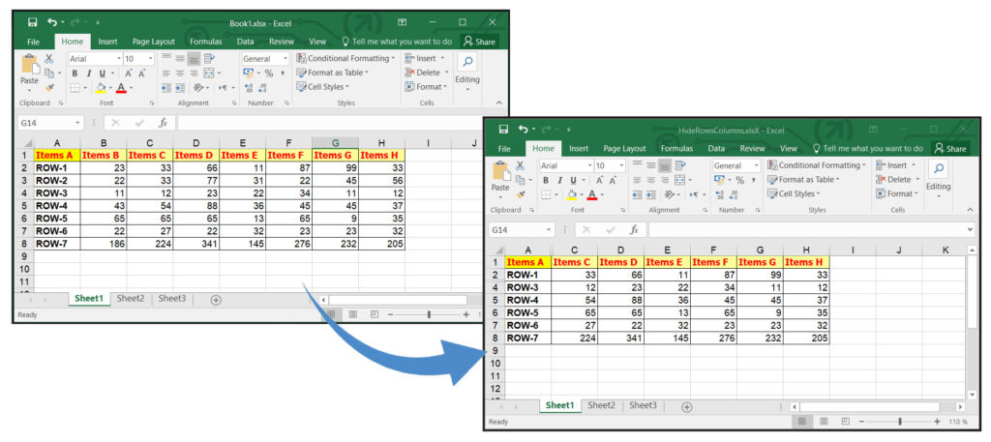Click Insert Function fx in HideRowsColumns window
This screenshot has height=442, width=991.
coord(633,230)
